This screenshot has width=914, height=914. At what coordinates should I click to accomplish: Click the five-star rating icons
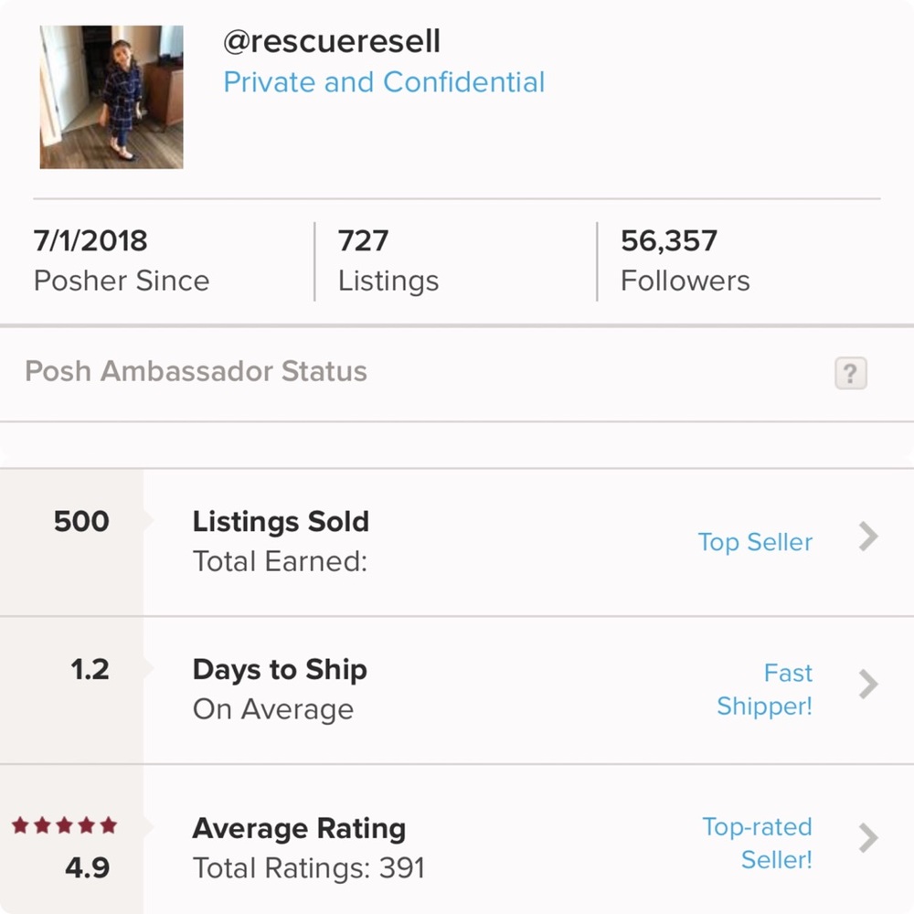64,826
